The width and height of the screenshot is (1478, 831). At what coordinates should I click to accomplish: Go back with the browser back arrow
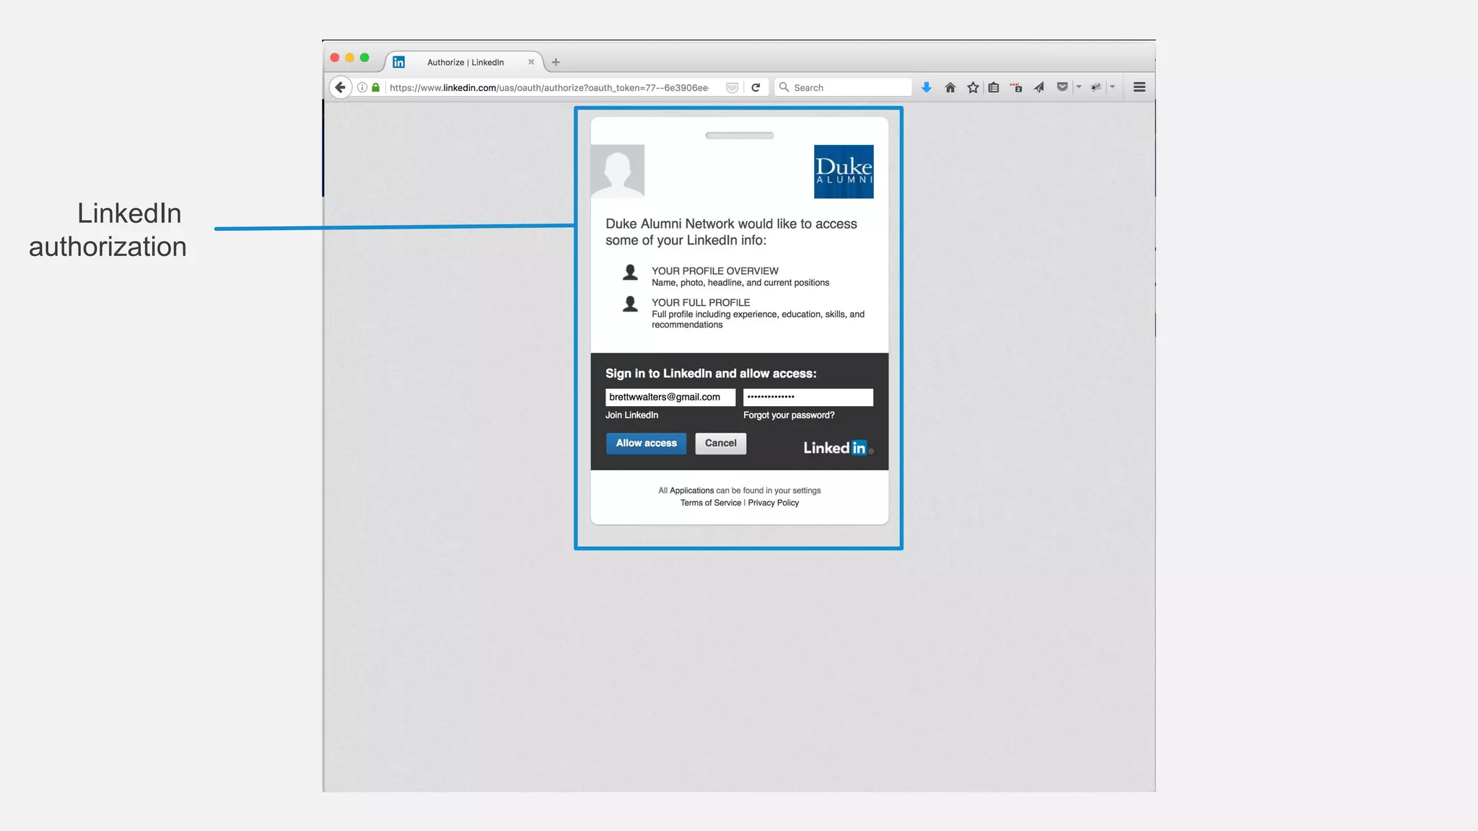click(340, 87)
